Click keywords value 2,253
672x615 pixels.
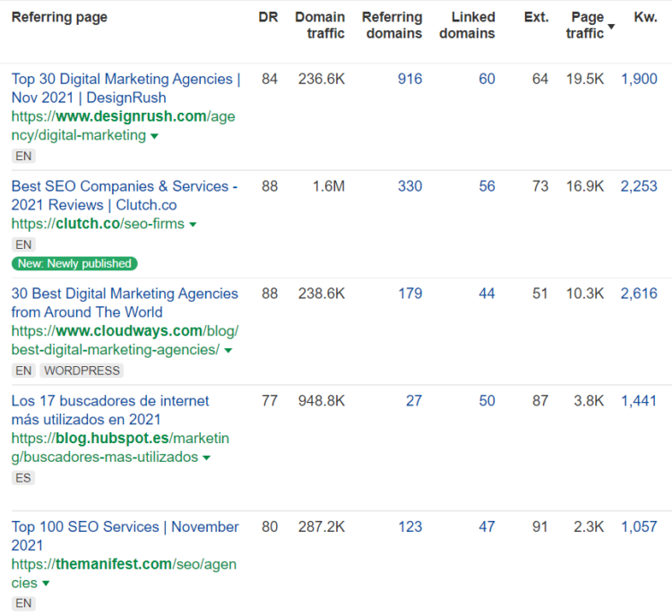pos(639,186)
